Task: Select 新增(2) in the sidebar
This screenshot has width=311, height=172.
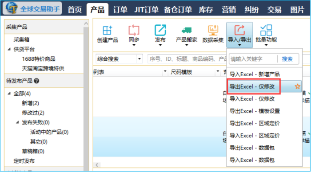Action: tap(30, 103)
